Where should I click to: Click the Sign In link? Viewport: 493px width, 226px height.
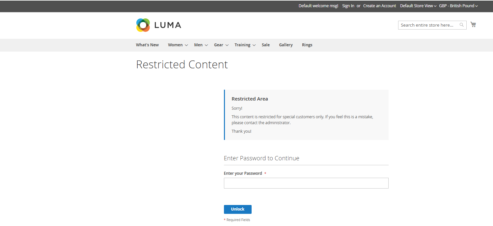[348, 6]
